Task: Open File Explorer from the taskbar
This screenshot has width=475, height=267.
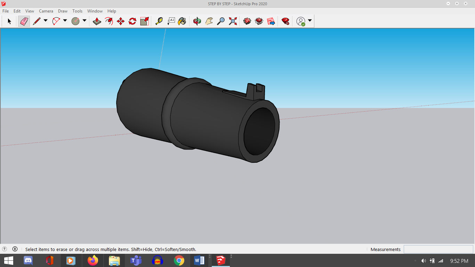Action: 114,260
